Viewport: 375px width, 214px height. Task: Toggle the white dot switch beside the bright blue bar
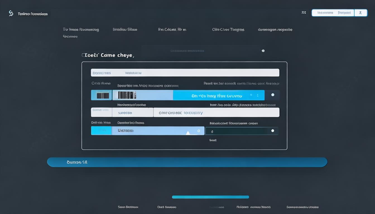pyautogui.click(x=273, y=95)
